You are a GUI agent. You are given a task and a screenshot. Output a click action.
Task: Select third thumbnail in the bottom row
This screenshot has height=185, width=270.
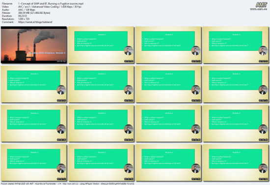coord(168,162)
